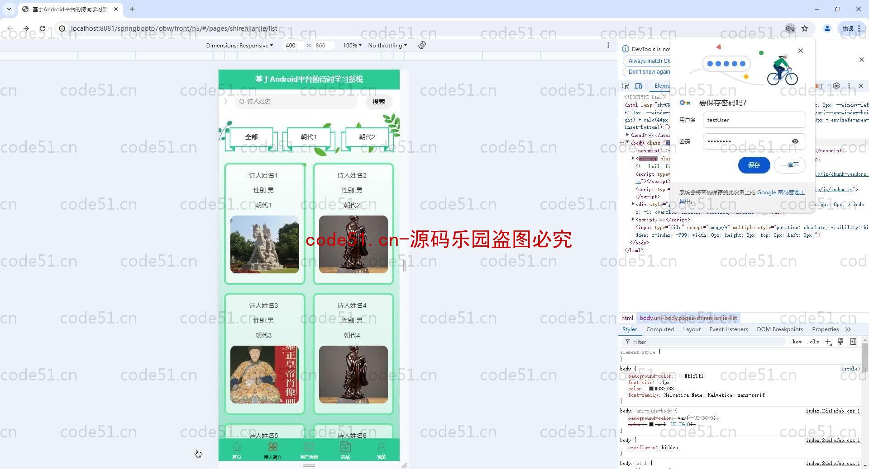Toggle the :hov element state panel
869x469 pixels.
[796, 342]
